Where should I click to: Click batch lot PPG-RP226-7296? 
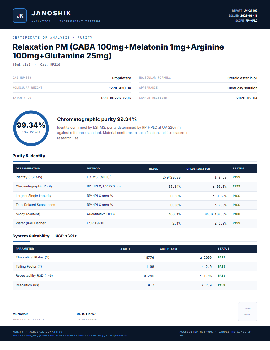pyautogui.click(x=116, y=98)
